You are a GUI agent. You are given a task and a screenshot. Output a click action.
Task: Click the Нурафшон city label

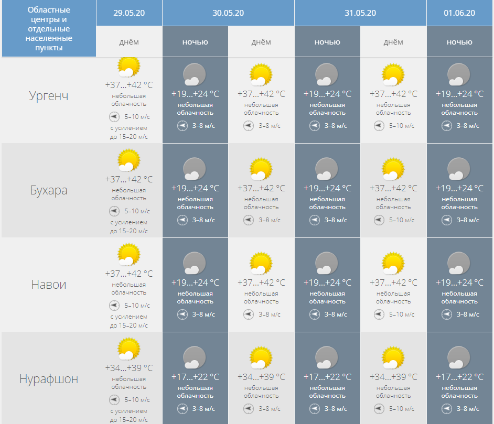[x=49, y=379]
